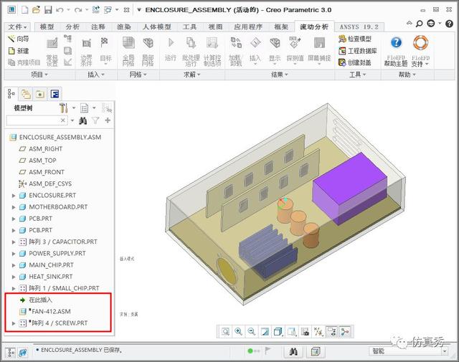Click the search magnifier icon near help

pos(419,24)
